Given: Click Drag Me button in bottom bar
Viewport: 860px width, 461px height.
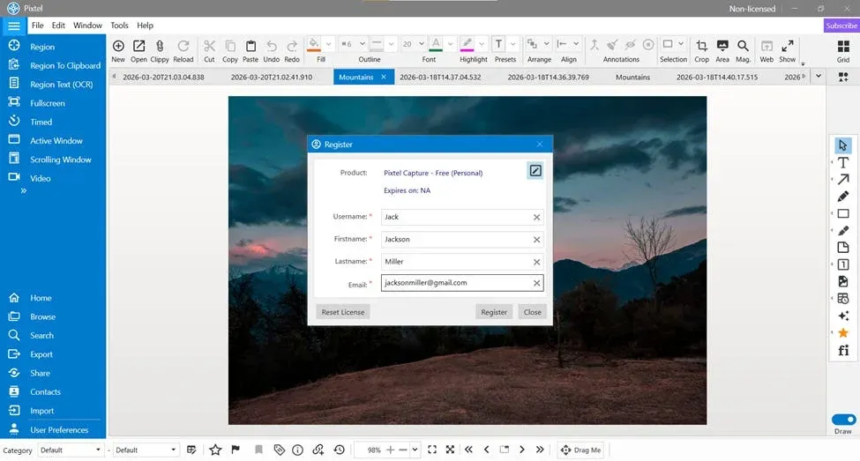Looking at the screenshot, I should click(580, 450).
